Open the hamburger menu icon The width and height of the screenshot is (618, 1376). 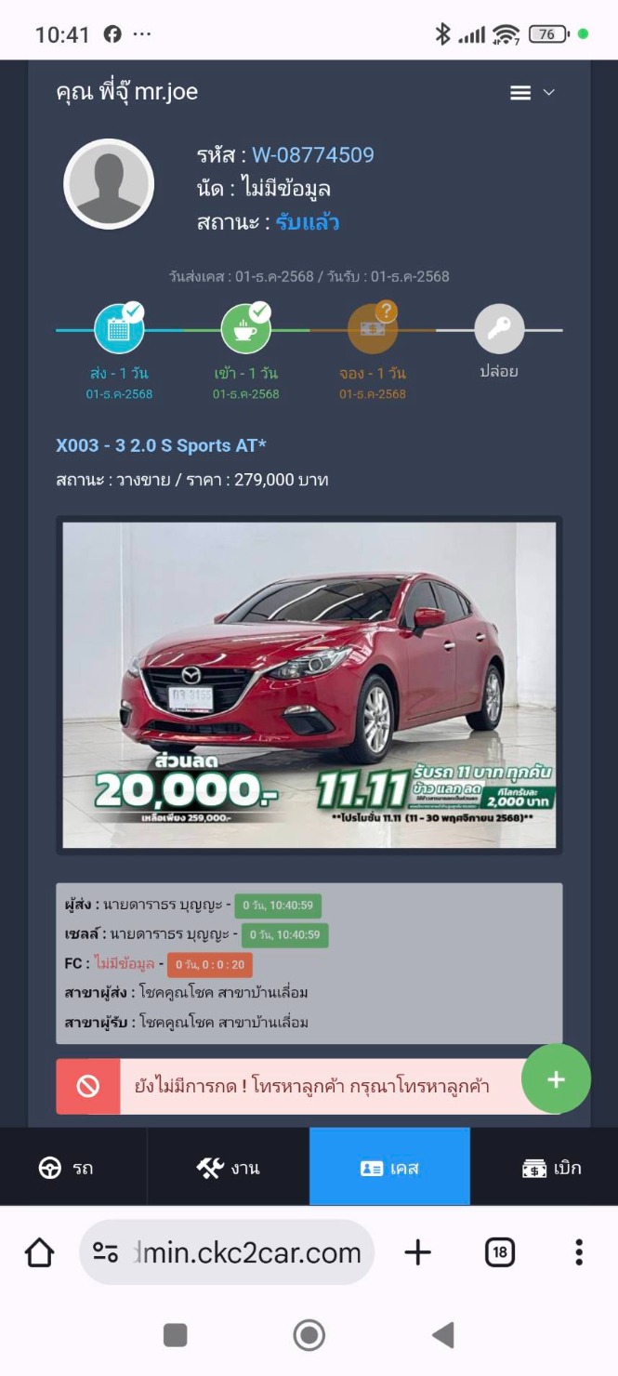click(520, 93)
